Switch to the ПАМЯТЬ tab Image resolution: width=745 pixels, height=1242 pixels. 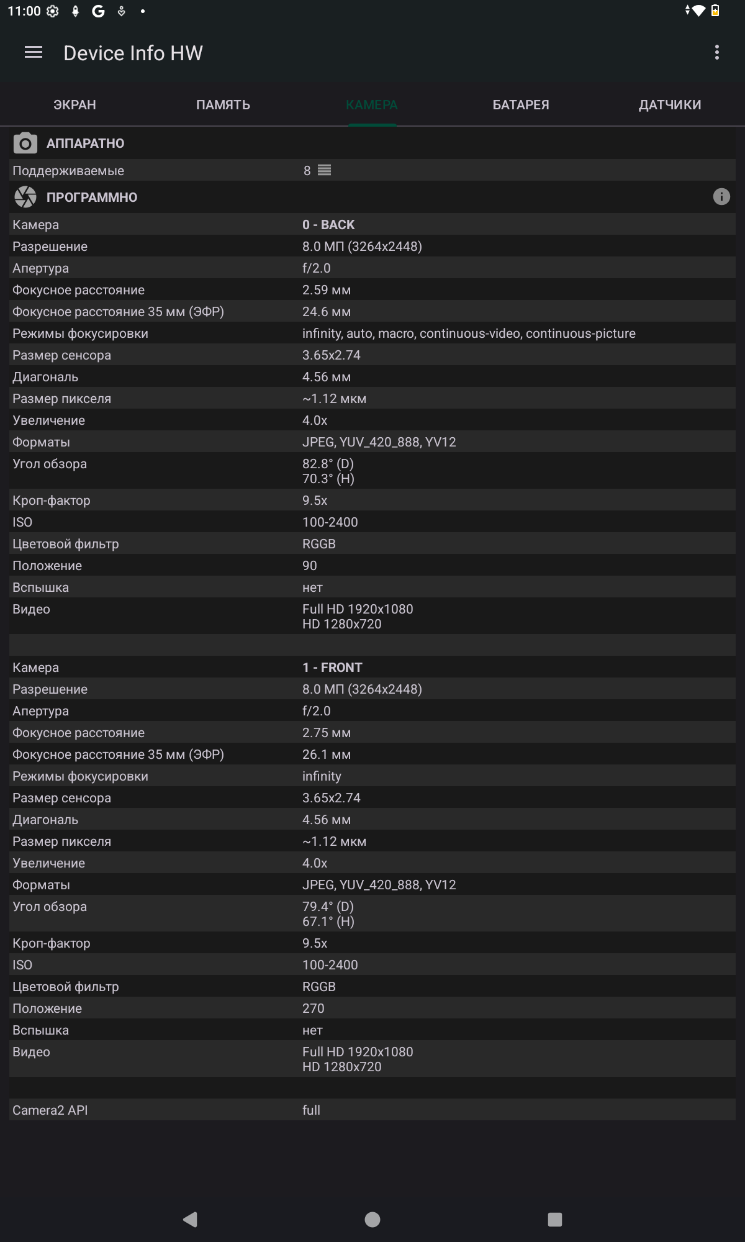tap(223, 105)
